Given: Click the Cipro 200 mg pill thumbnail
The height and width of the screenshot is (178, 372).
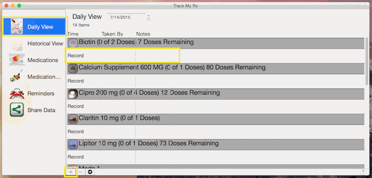Looking at the screenshot, I should pyautogui.click(x=73, y=93).
